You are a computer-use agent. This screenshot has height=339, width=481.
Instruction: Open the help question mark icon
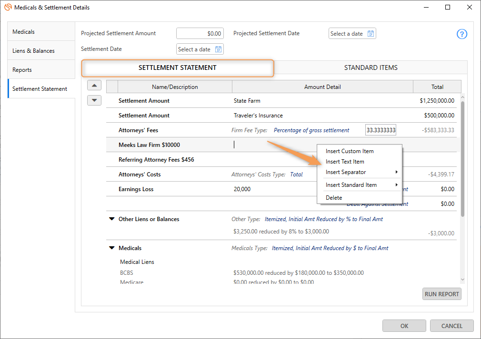click(x=461, y=34)
